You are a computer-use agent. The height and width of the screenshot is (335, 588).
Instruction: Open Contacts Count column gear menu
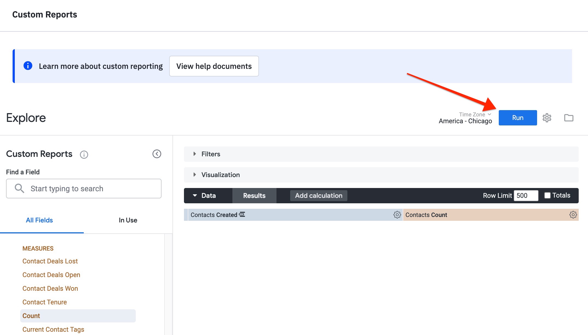[x=573, y=215]
